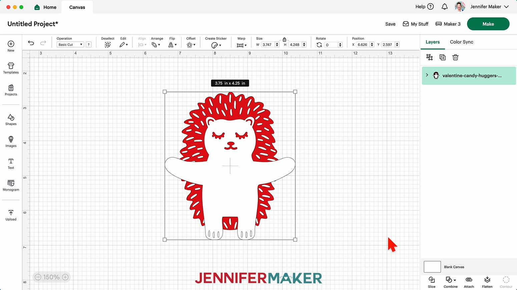Undo the last action

31,43
